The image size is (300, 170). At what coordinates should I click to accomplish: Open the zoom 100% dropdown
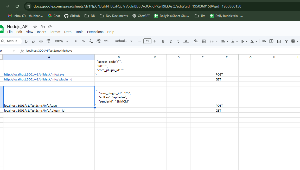click(61, 41)
